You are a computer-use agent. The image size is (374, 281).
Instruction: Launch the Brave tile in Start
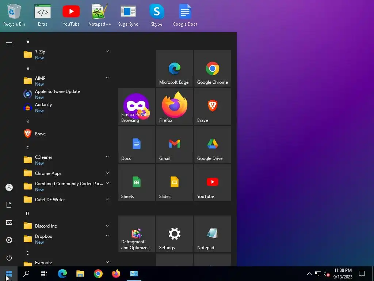(213, 106)
